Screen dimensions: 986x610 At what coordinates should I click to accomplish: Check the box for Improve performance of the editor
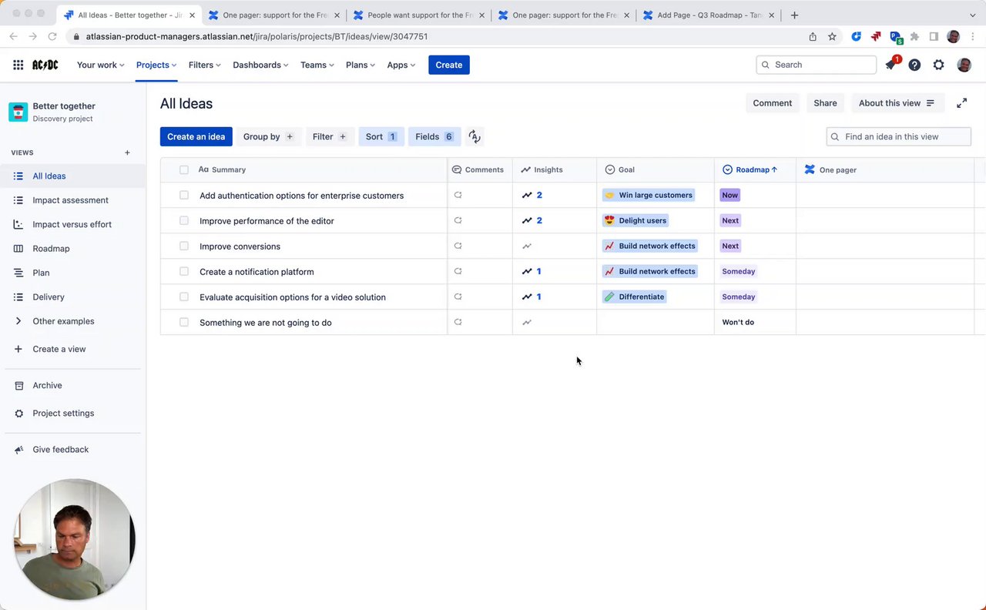[x=184, y=221]
